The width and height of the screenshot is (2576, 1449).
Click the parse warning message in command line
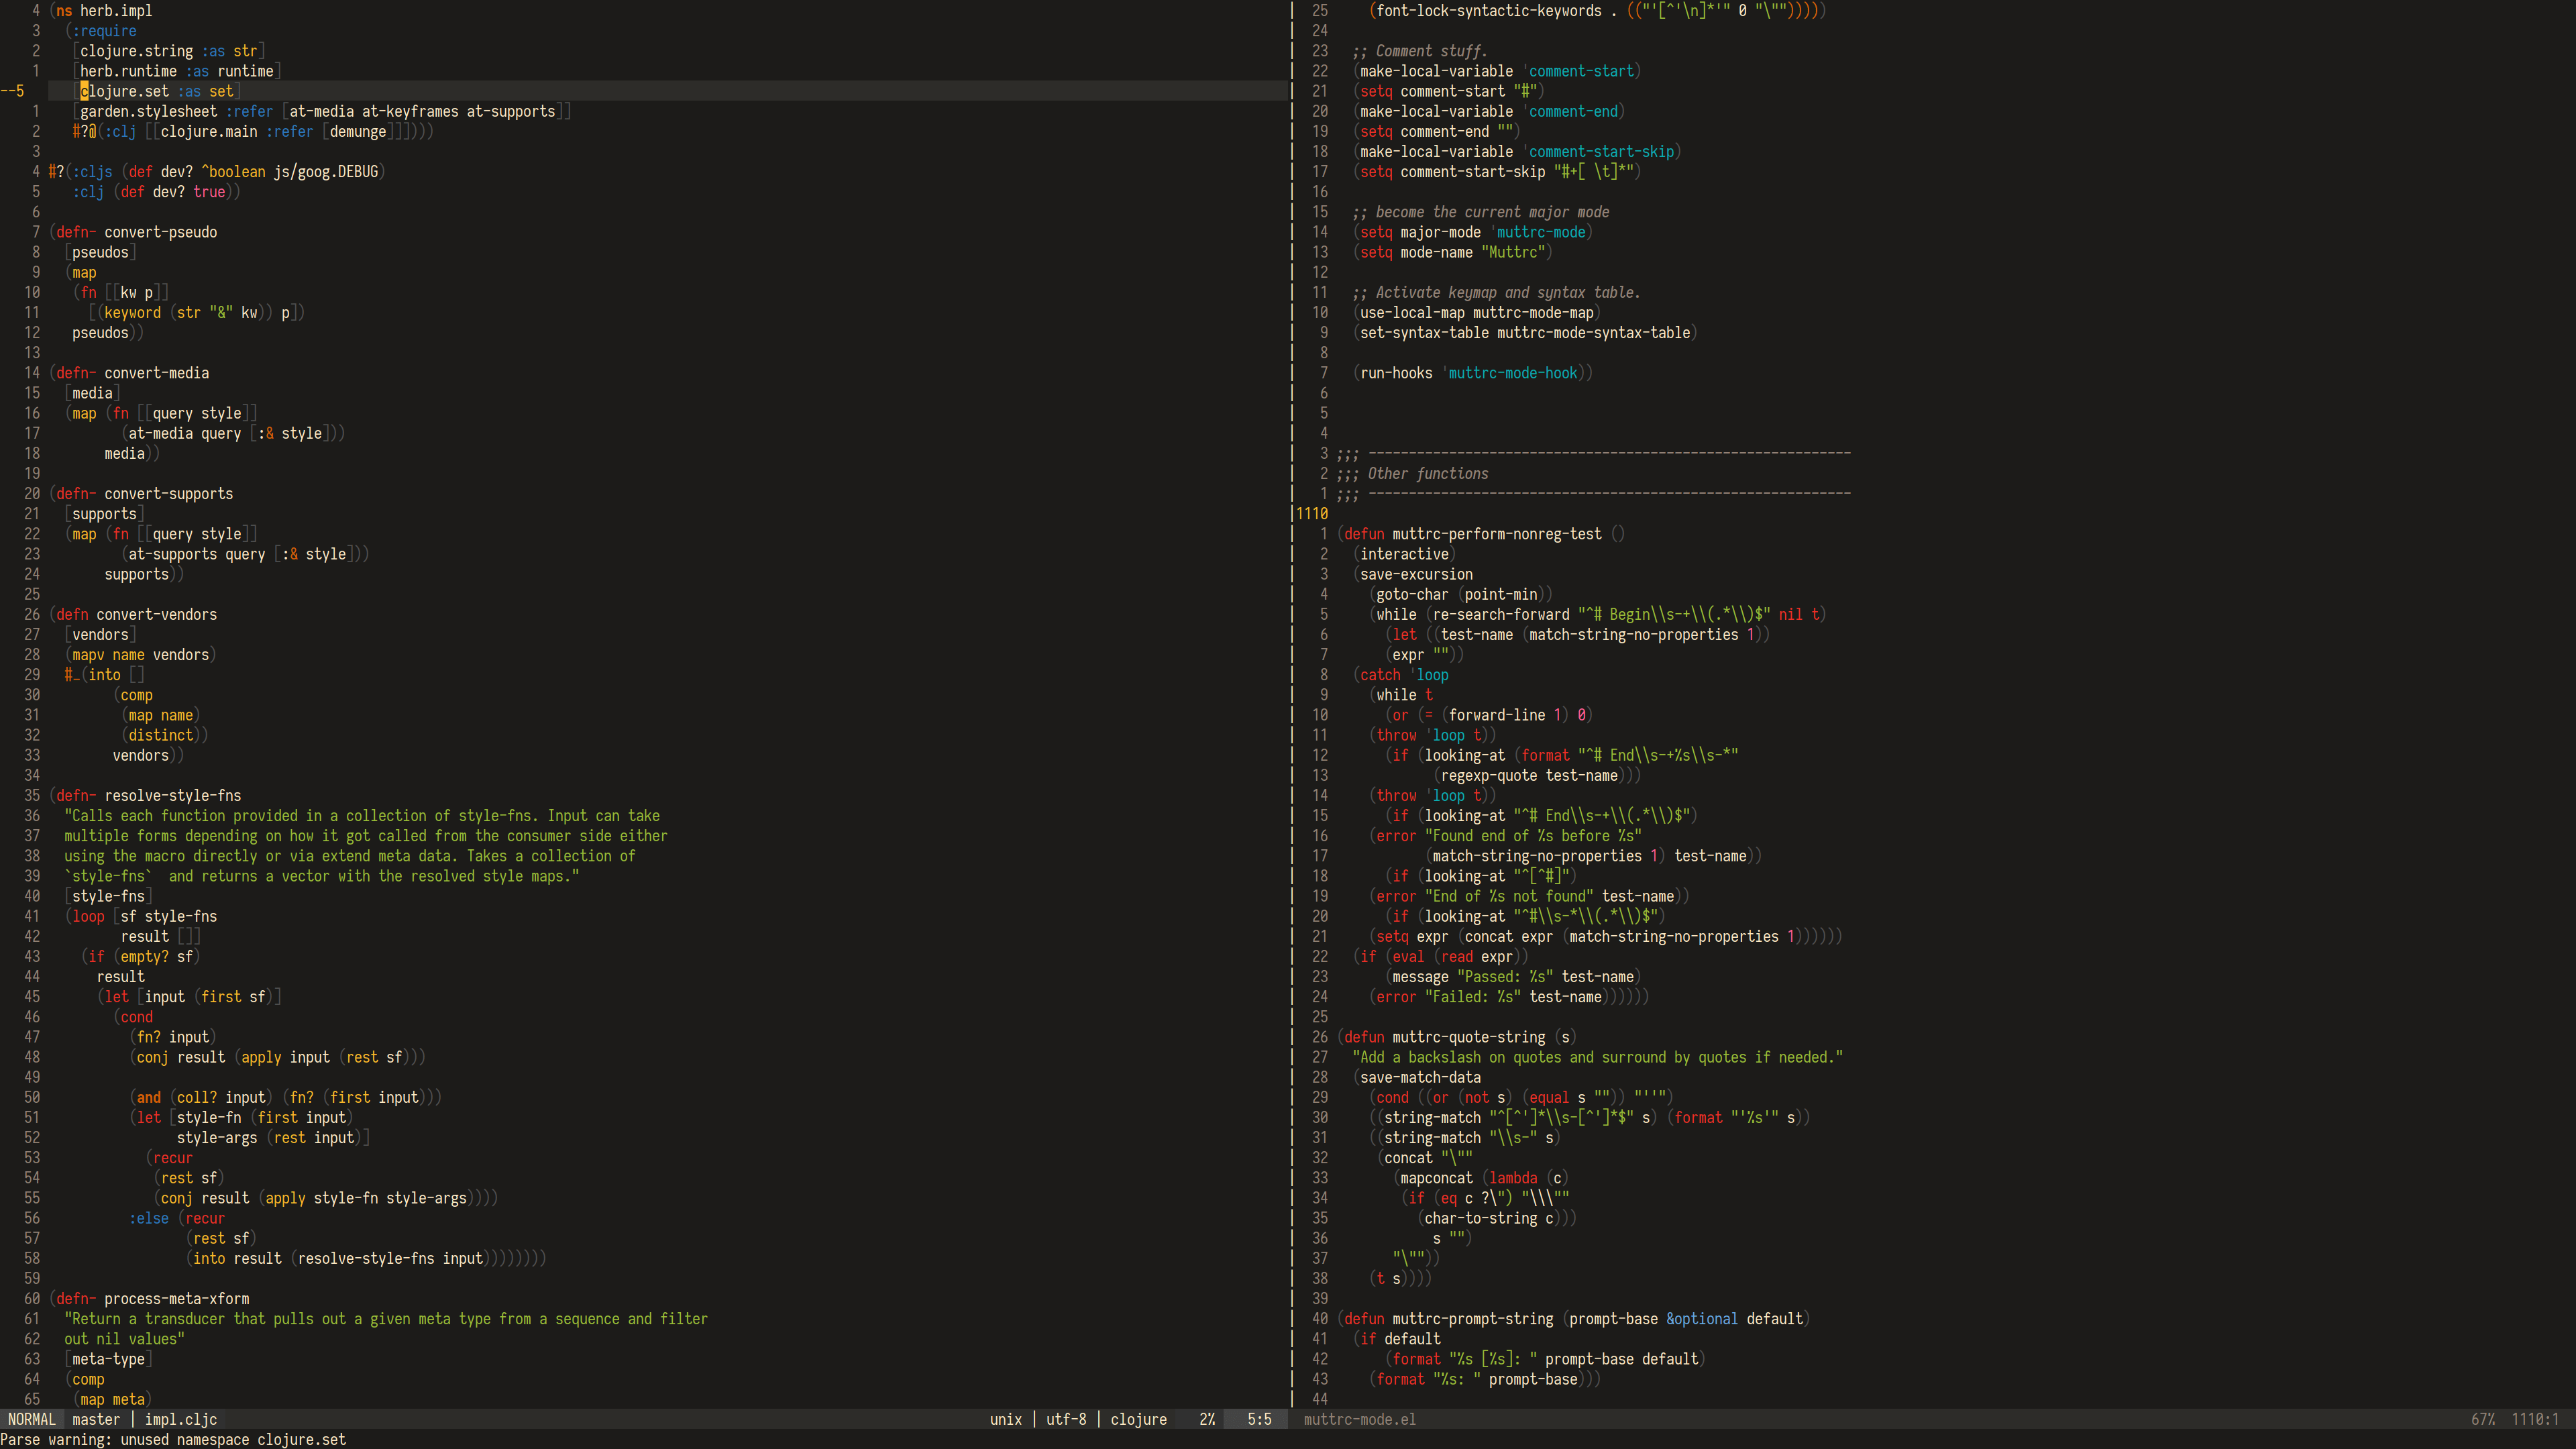pos(173,1439)
